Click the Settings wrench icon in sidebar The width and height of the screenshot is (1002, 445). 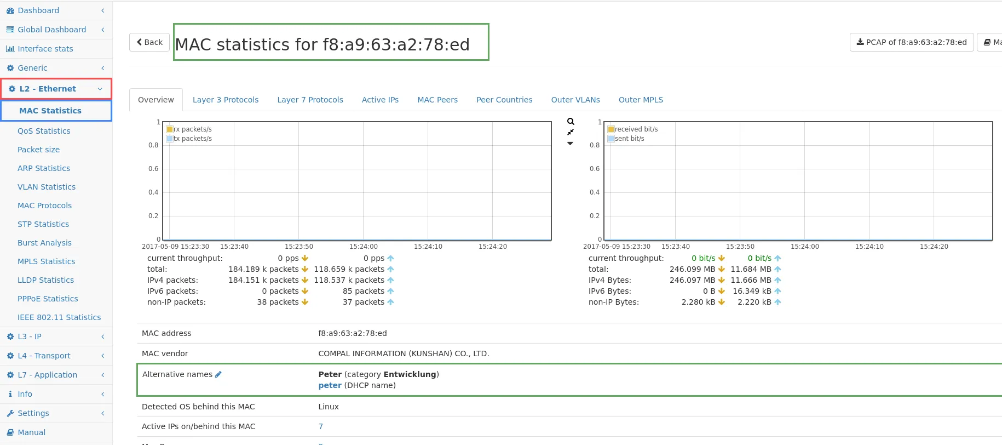pos(10,413)
